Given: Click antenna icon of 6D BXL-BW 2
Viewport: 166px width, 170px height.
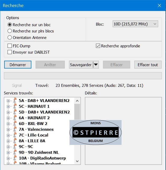Looking at the screenshot, I should click(x=15, y=123).
